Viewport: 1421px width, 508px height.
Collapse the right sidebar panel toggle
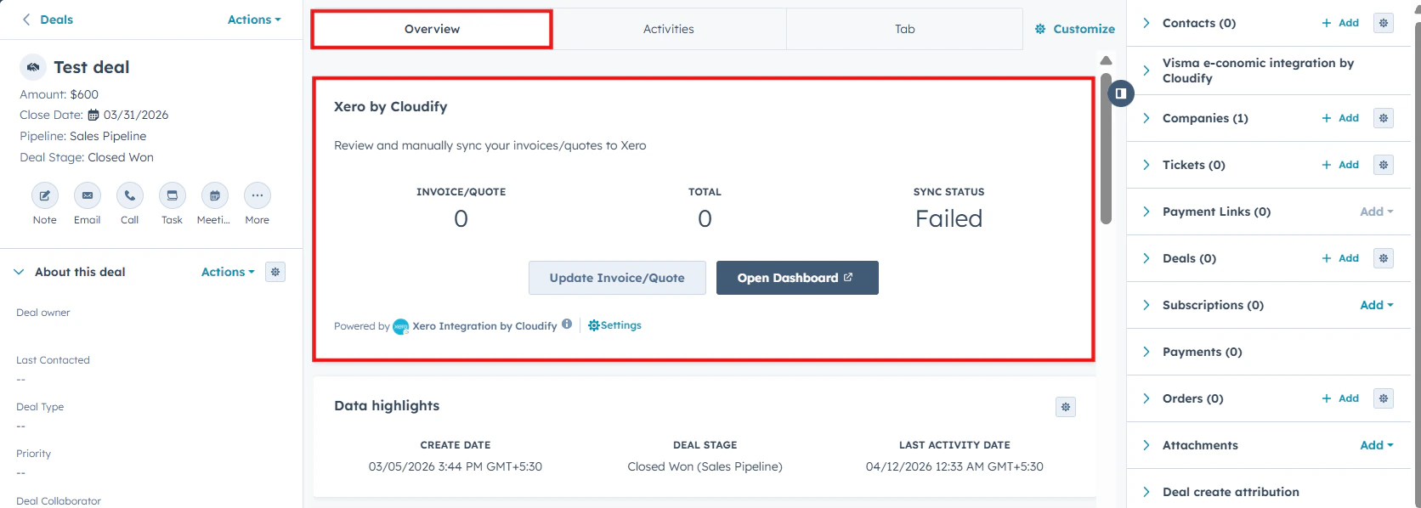1121,93
